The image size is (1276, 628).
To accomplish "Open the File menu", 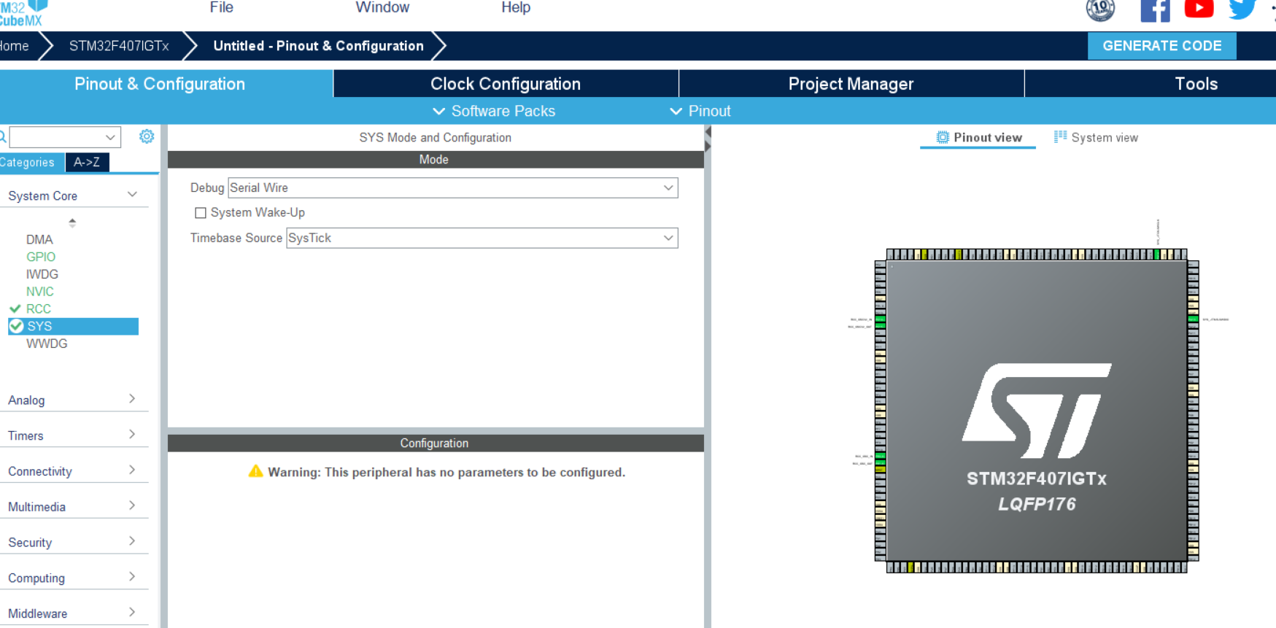I will click(221, 7).
